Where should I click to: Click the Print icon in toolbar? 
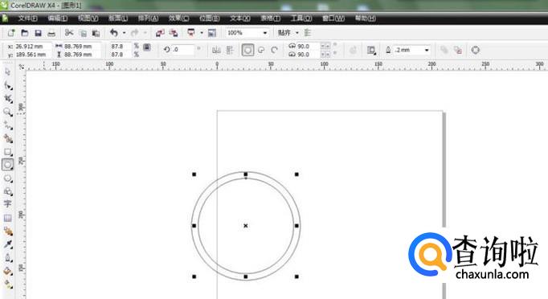pos(51,33)
